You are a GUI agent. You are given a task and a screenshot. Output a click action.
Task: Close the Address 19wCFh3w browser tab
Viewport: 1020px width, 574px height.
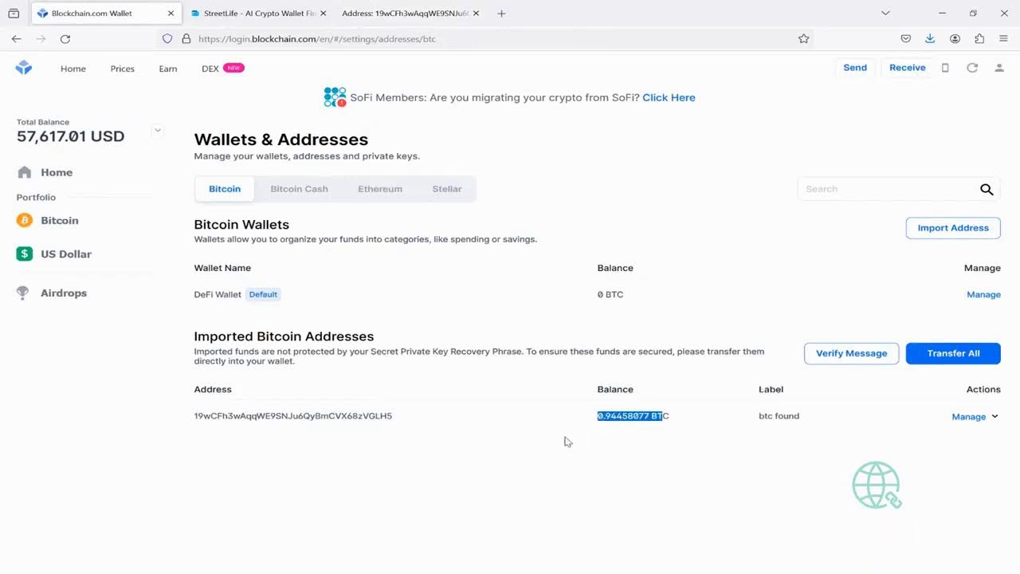[476, 14]
